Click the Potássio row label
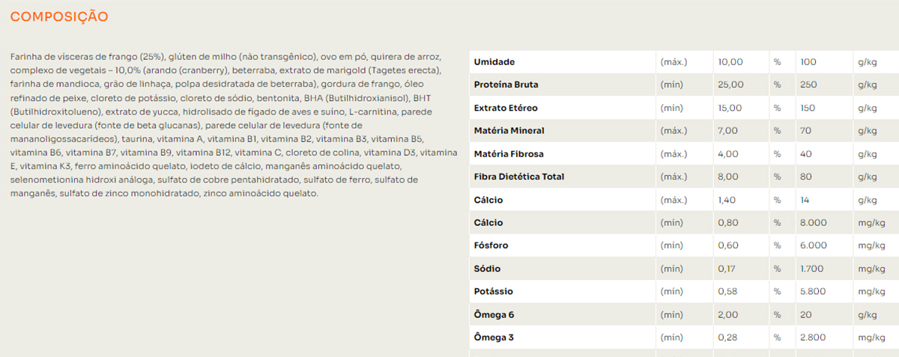This screenshot has height=357, width=899. tap(493, 291)
